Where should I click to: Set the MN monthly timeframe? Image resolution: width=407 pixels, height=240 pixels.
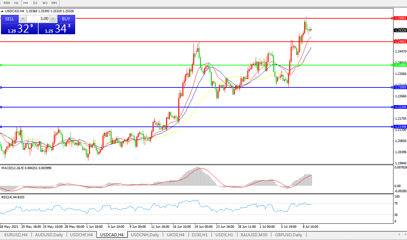[54, 3]
